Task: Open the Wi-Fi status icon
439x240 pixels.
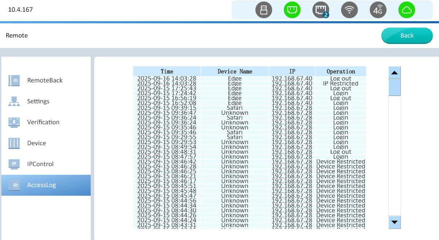Action: click(350, 10)
